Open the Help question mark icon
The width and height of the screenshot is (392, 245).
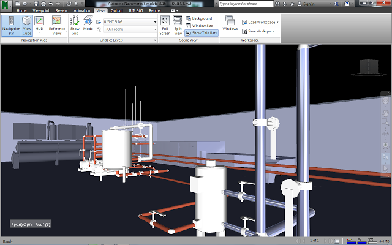[347, 4]
